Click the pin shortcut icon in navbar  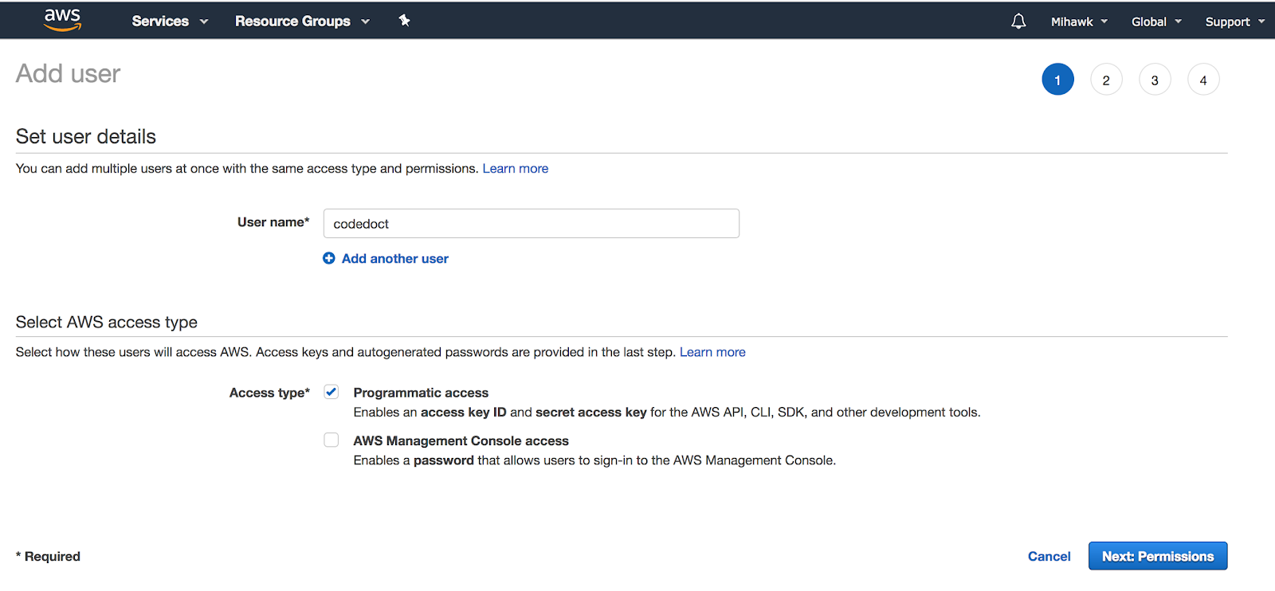404,21
